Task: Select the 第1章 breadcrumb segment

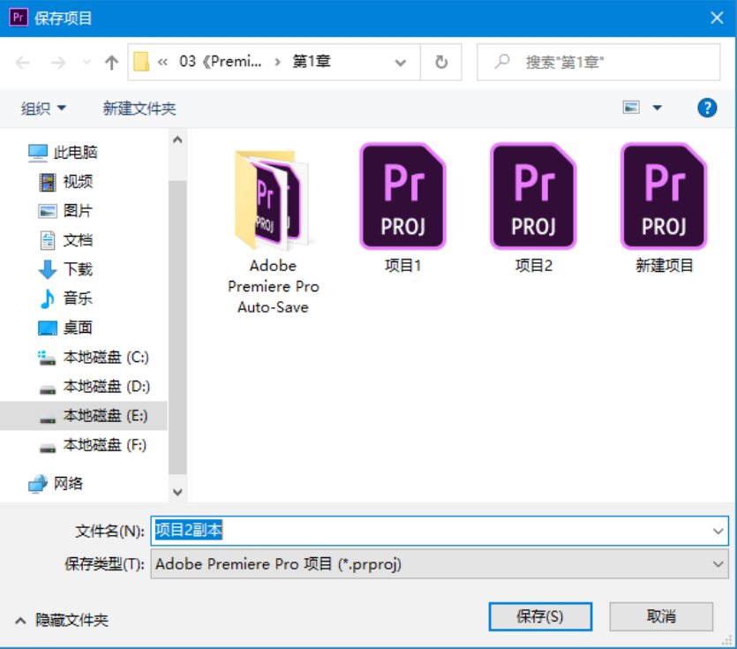Action: tap(312, 62)
